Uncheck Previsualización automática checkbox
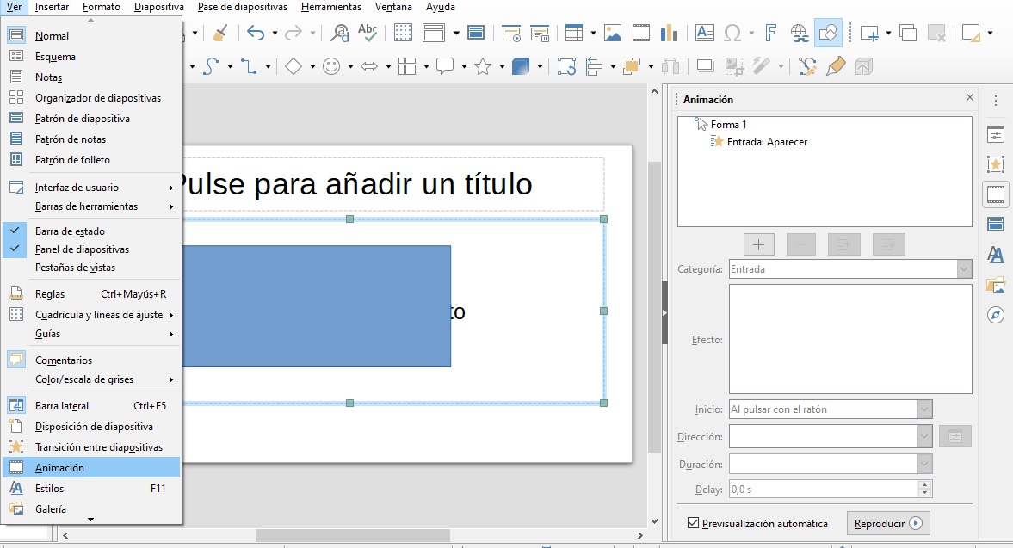This screenshot has width=1013, height=548. (x=693, y=523)
